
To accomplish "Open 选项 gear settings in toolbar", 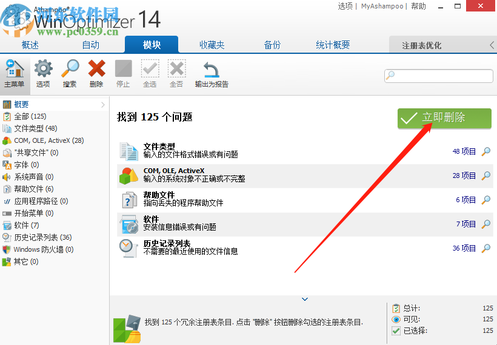I will point(43,74).
